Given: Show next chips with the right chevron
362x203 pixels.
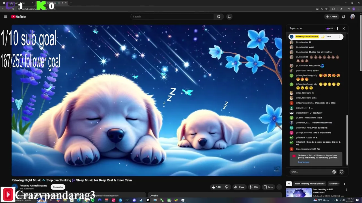Looking at the screenshot, I should (344, 184).
